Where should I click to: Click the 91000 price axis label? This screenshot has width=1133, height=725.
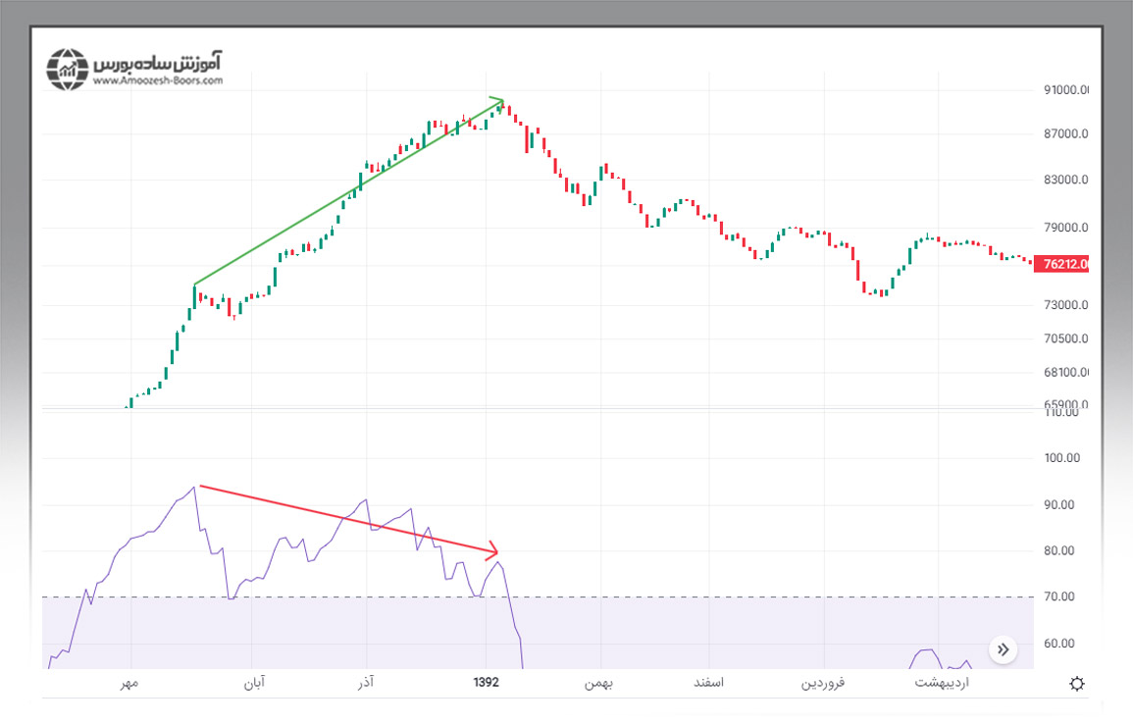(x=1067, y=90)
